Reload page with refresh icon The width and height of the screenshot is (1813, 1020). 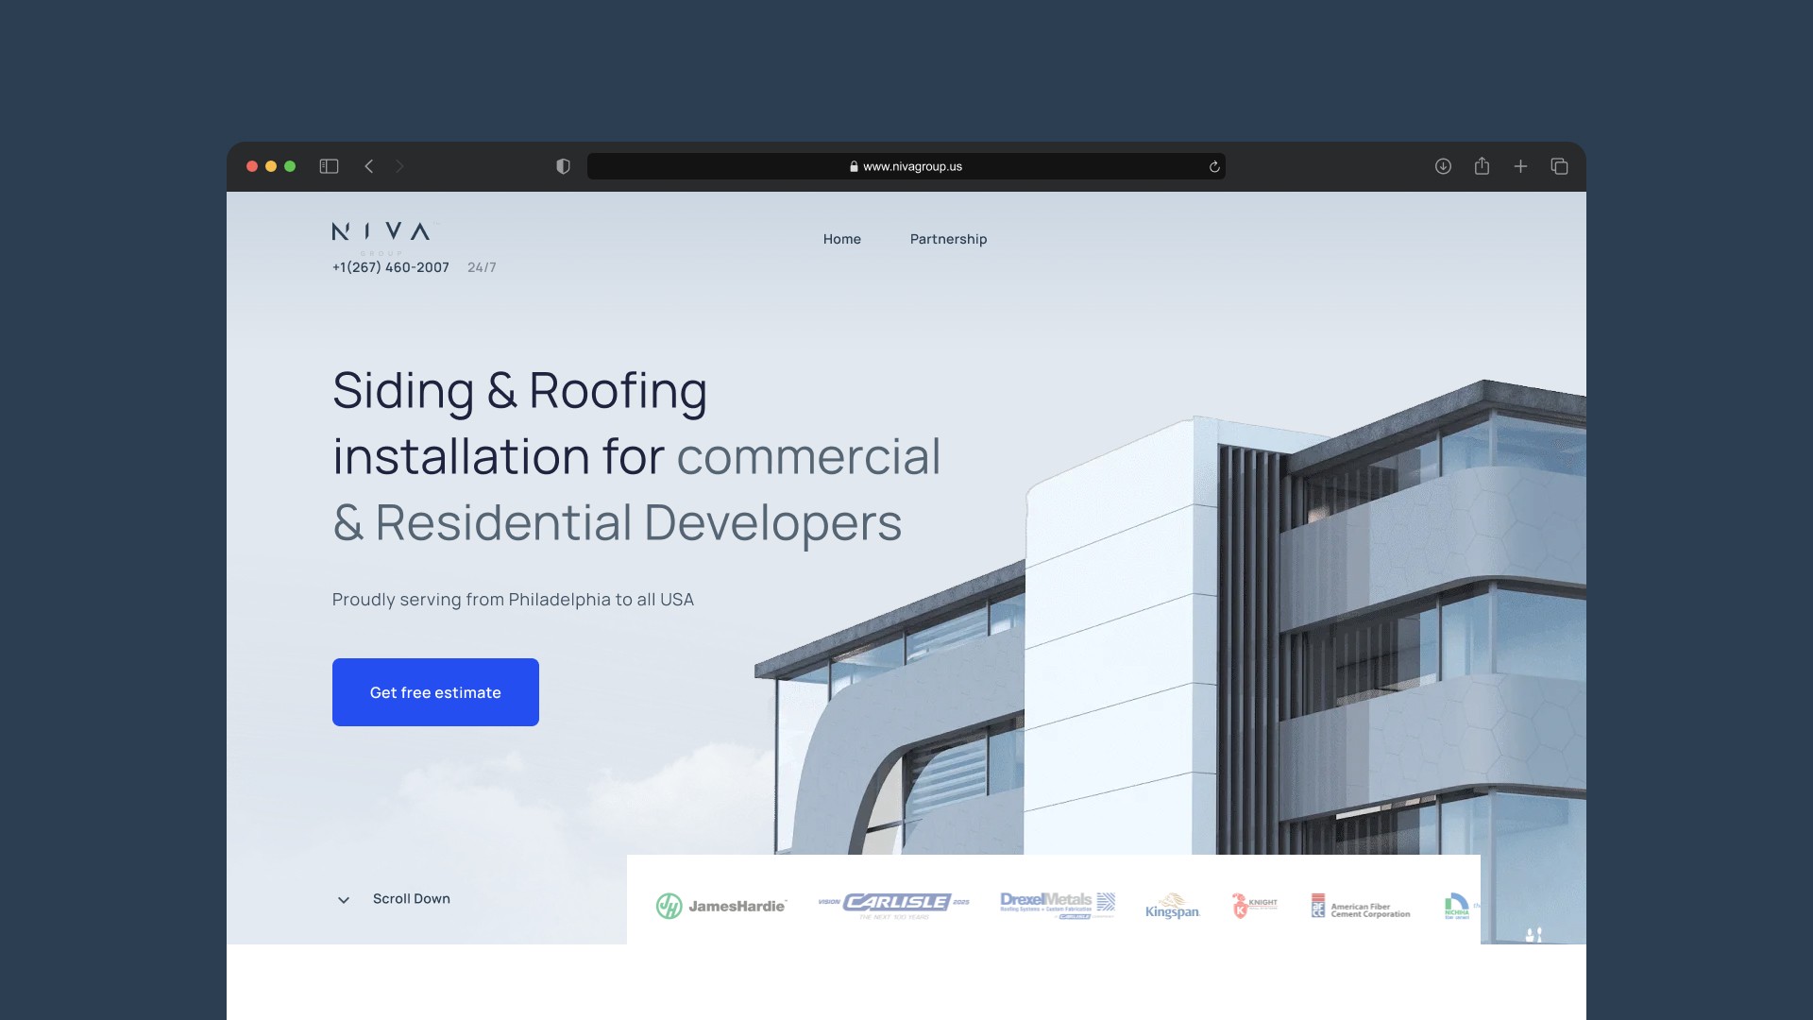(x=1214, y=167)
